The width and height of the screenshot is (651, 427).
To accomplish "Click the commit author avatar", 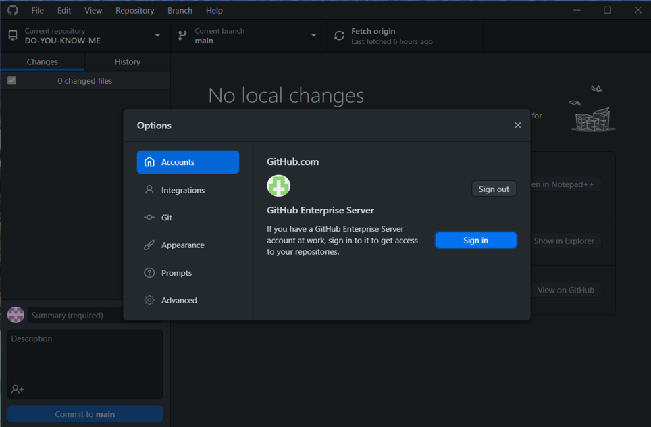I will coord(16,315).
